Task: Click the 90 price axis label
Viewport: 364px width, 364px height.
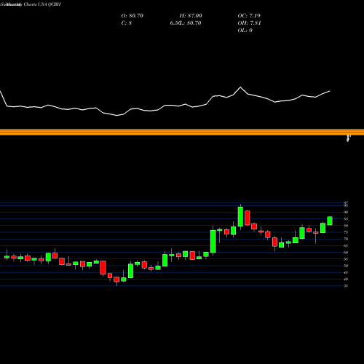Action: point(346,212)
